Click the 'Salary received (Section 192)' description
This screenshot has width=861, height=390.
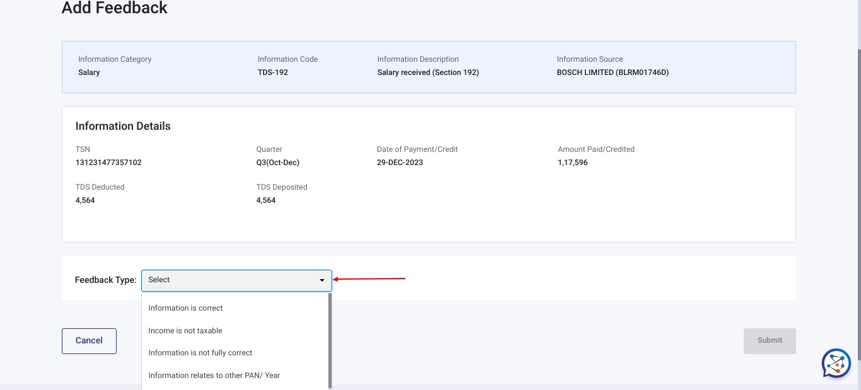428,72
